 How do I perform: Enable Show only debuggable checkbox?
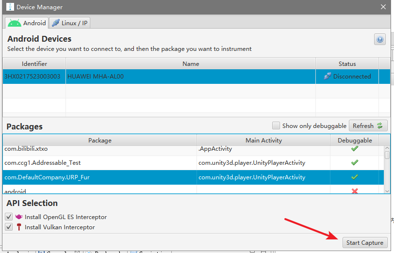click(276, 126)
